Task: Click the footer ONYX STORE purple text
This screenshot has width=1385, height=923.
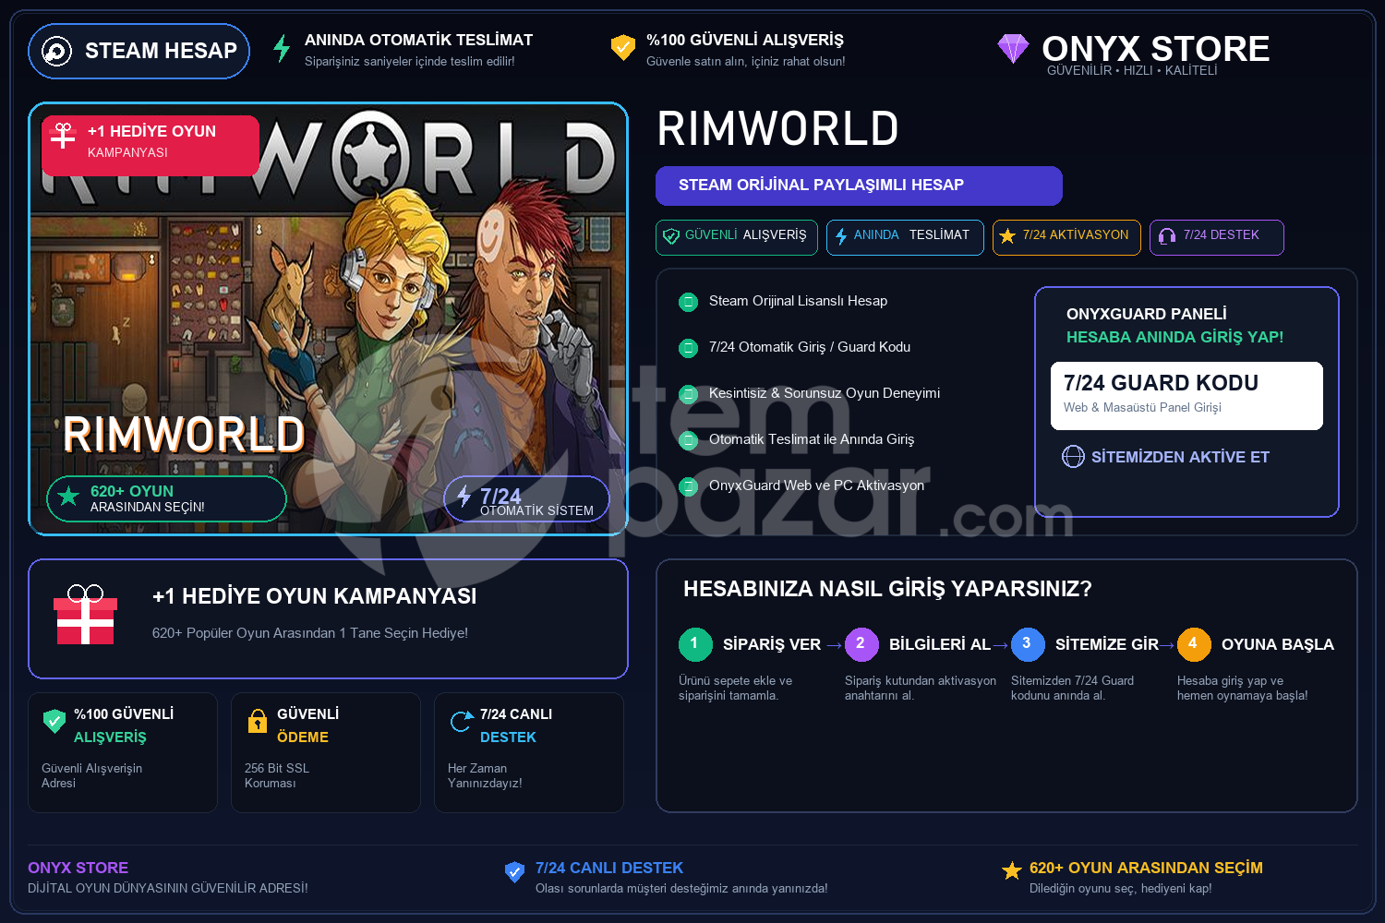Action: pyautogui.click(x=78, y=869)
